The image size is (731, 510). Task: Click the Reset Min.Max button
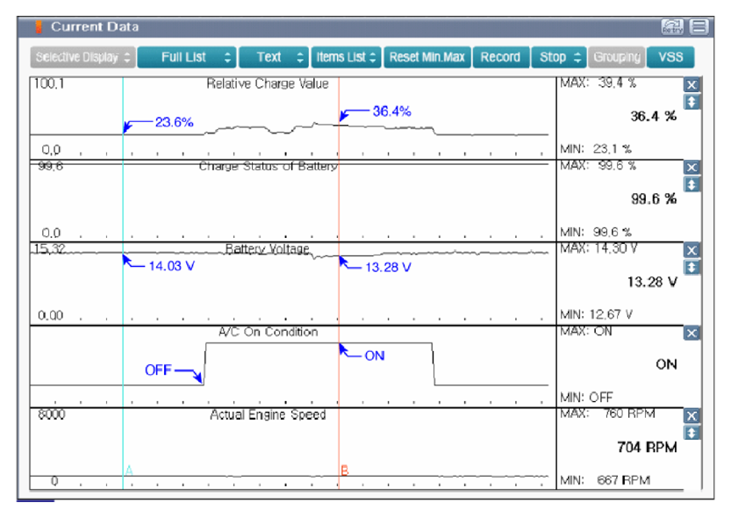(427, 57)
